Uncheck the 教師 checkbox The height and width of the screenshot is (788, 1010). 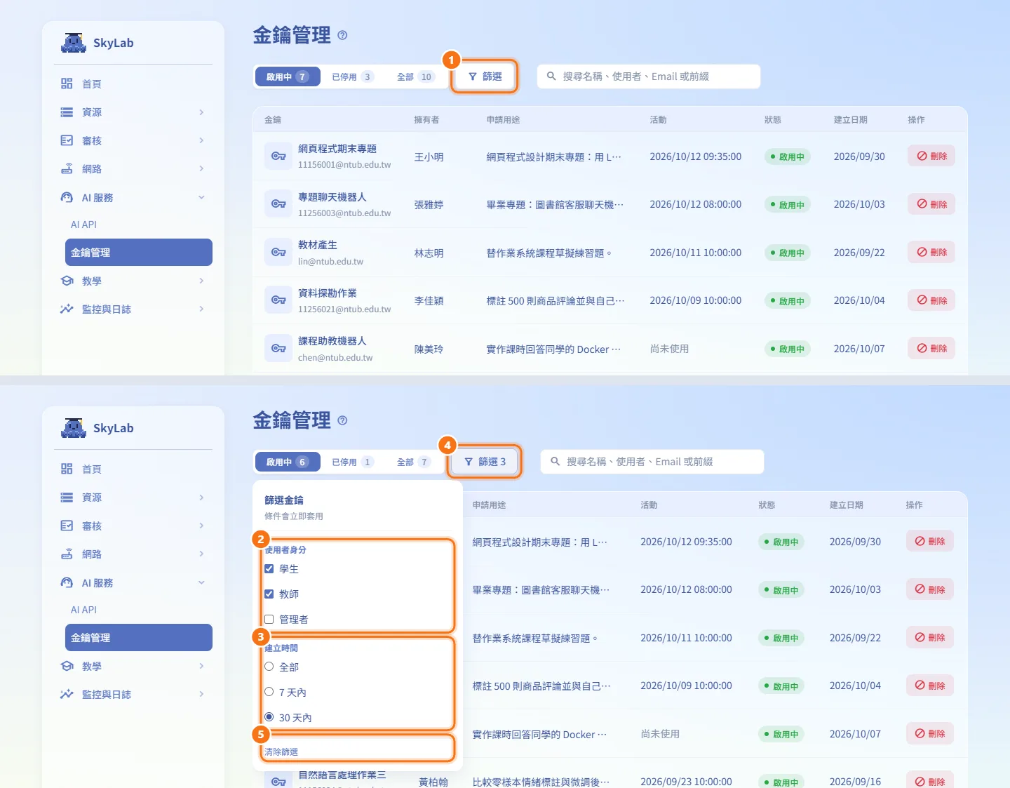click(x=269, y=594)
